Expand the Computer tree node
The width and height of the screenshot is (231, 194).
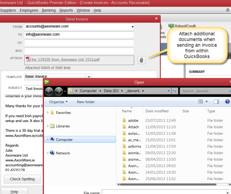[x=48, y=139]
